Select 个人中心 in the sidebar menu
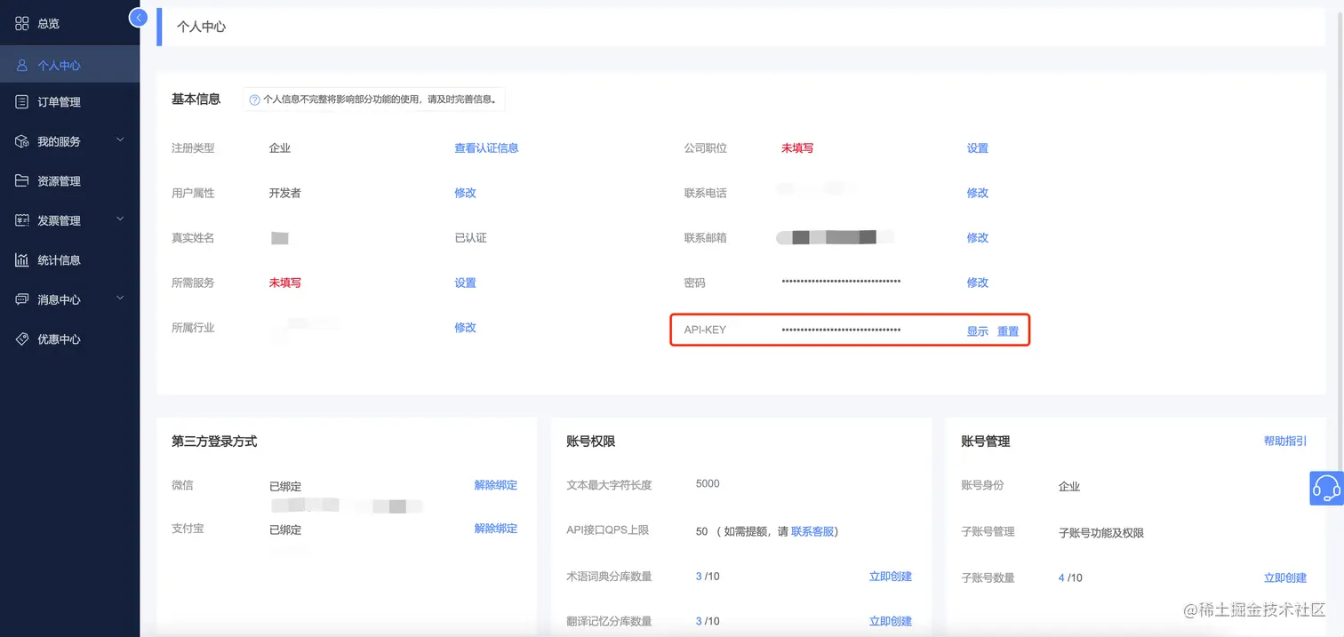1344x637 pixels. (x=69, y=65)
